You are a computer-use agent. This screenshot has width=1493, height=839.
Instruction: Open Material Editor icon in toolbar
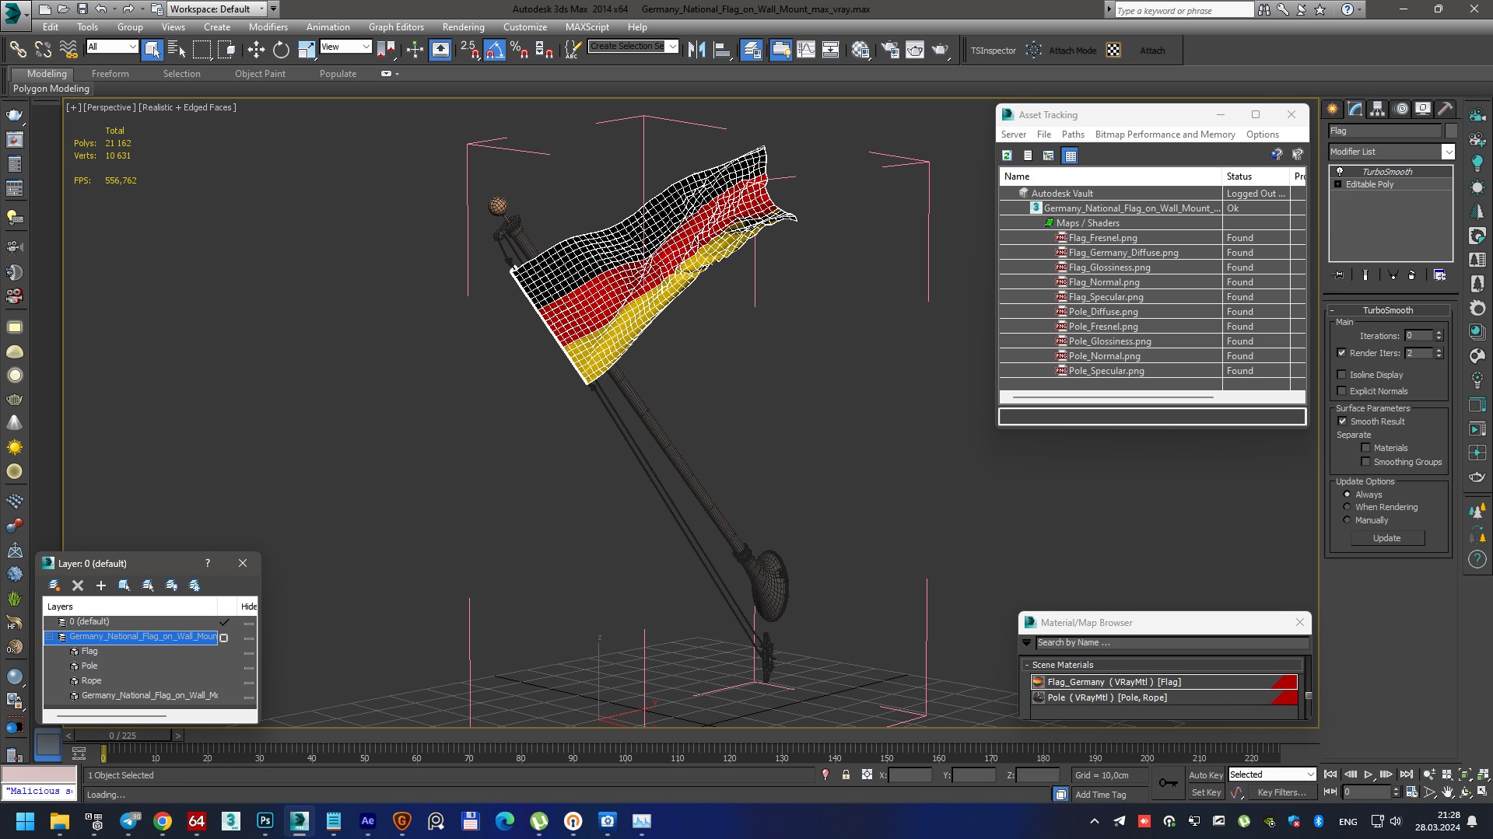pos(860,51)
